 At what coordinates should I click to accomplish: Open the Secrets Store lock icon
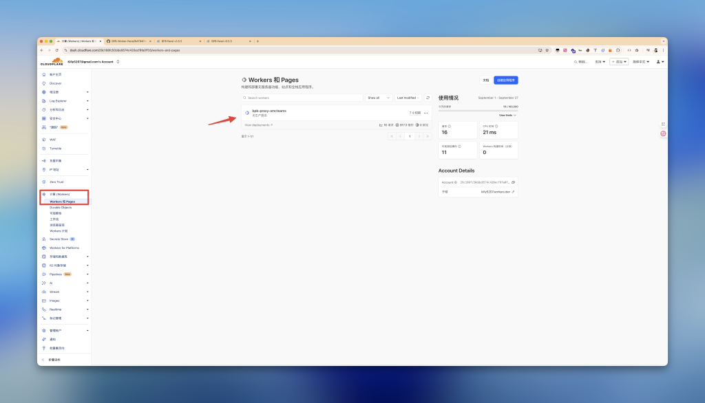tap(44, 239)
